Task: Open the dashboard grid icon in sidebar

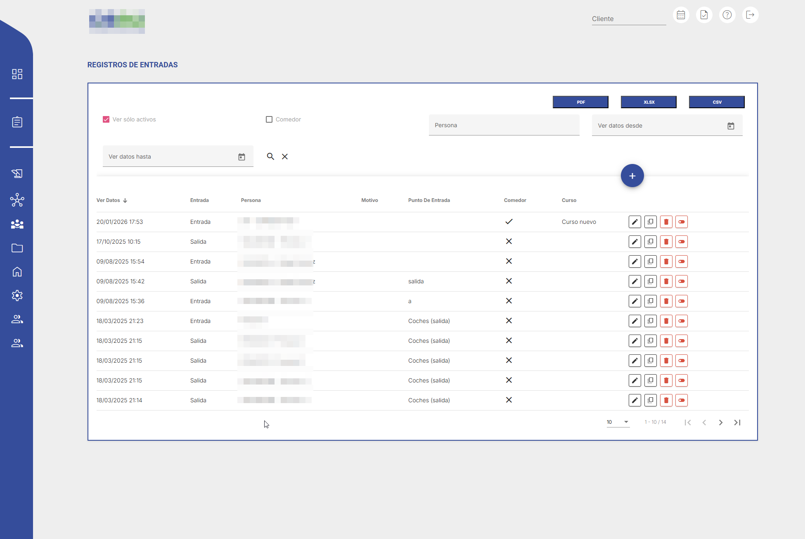Action: click(17, 74)
